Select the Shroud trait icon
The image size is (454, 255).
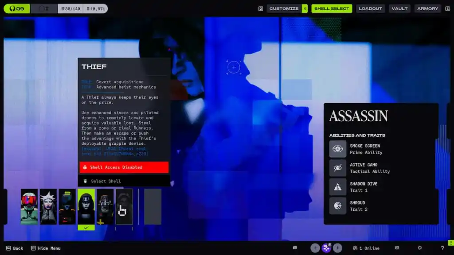click(337, 206)
